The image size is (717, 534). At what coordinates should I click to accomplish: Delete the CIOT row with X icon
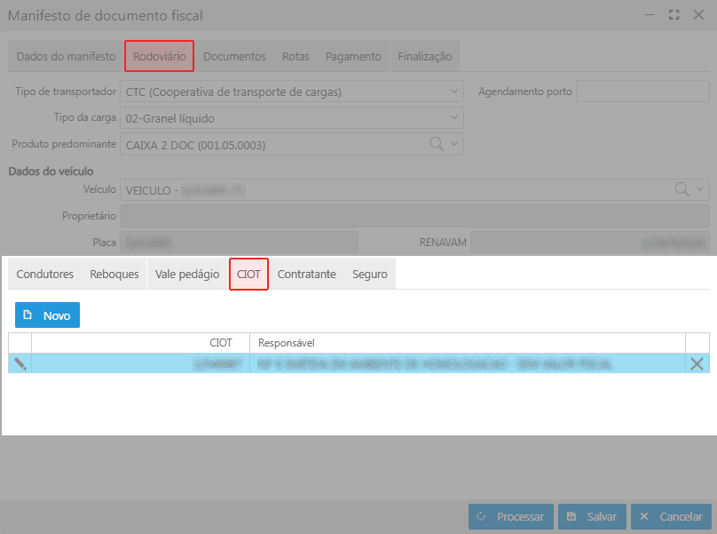click(697, 363)
